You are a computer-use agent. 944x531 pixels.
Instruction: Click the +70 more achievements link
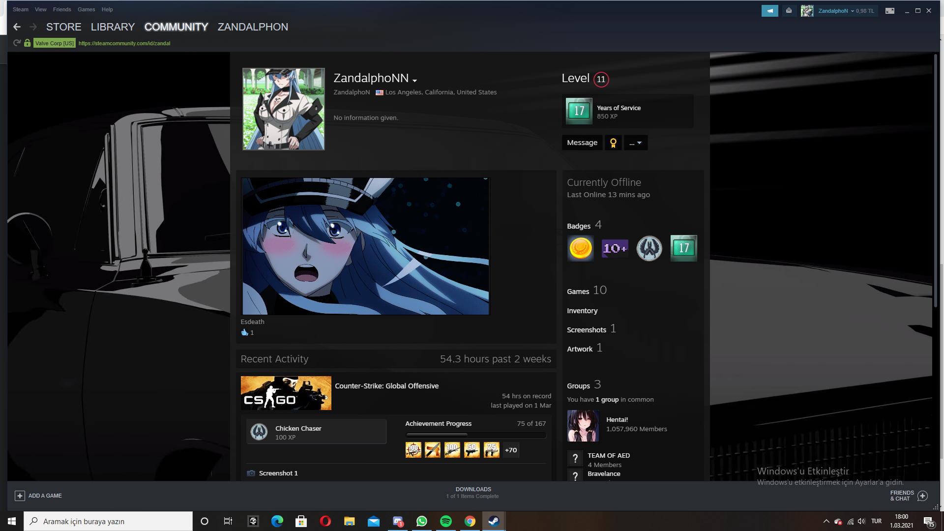(511, 450)
